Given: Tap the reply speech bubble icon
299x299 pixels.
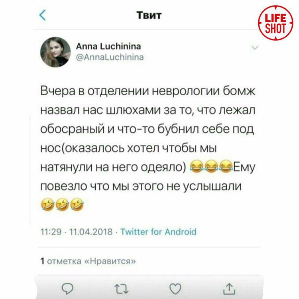Looking at the screenshot, I should click(67, 288).
